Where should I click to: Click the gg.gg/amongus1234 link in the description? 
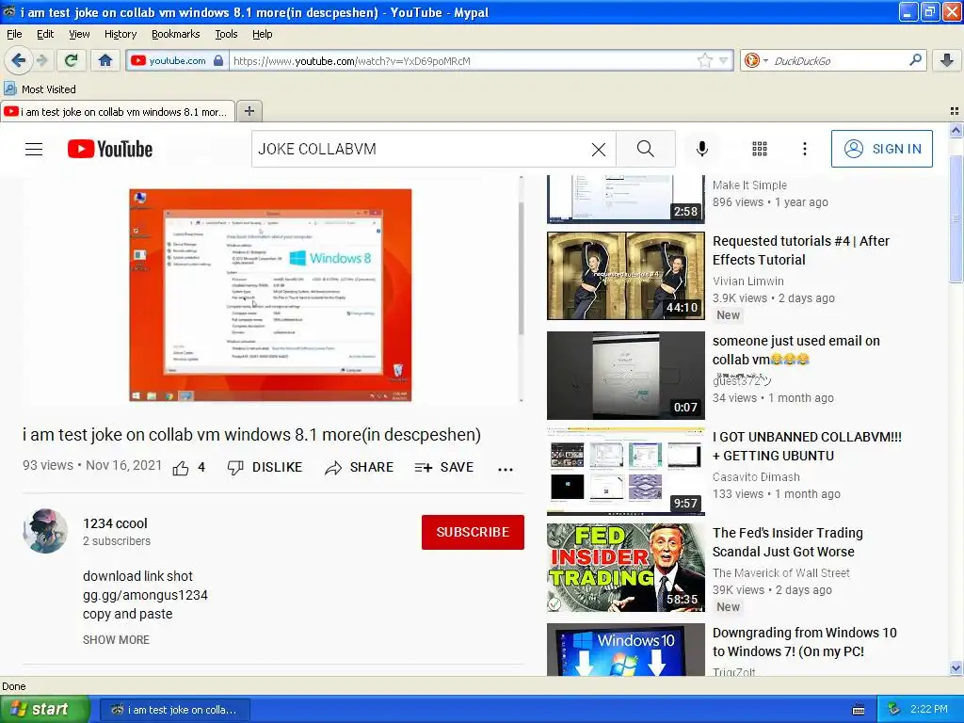click(x=145, y=595)
